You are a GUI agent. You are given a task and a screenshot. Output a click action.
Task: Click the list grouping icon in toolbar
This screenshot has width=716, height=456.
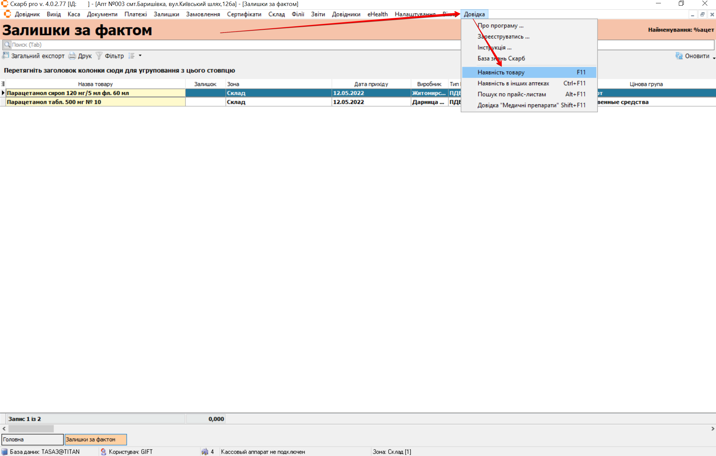(131, 56)
